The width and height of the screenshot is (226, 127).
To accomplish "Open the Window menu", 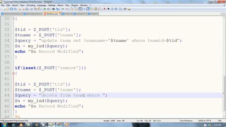I will click(84, 5).
